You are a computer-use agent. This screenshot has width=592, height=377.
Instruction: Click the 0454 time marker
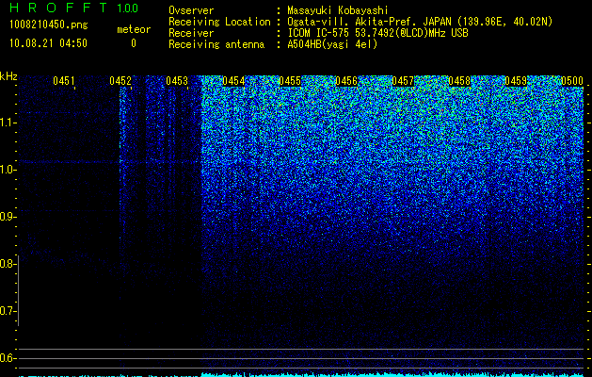[x=233, y=81]
